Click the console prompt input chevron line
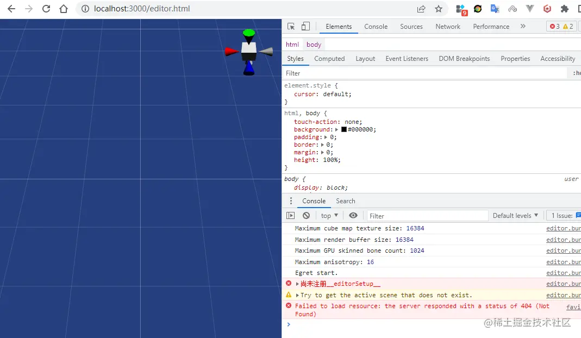Screen dimensions: 581x338 click(x=432, y=324)
